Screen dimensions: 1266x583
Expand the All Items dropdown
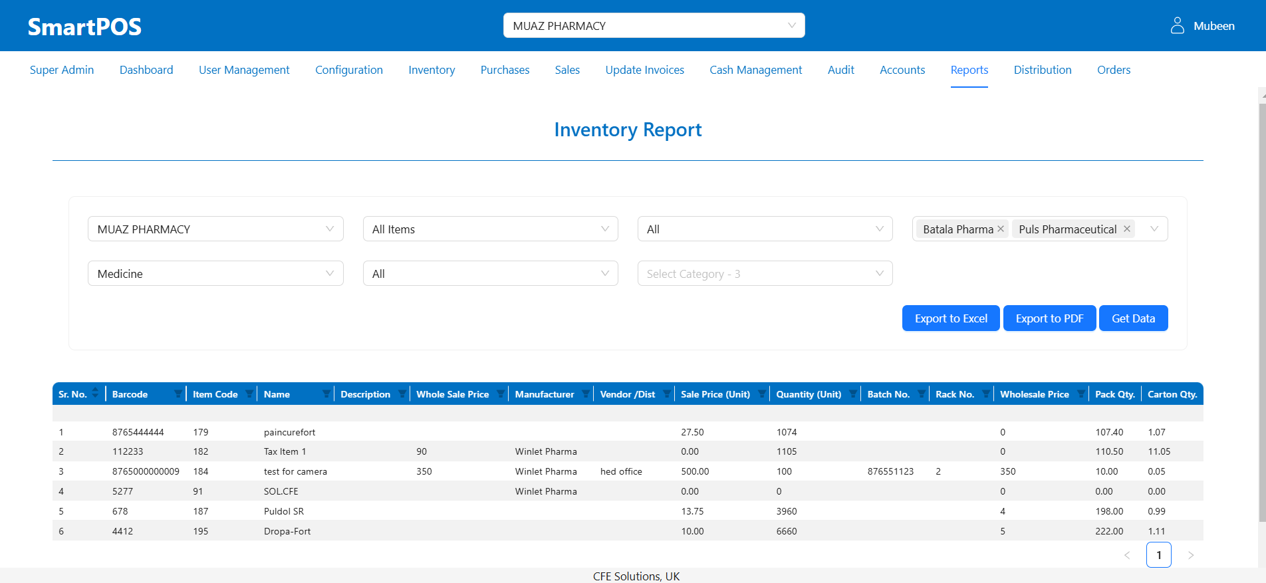(x=491, y=229)
